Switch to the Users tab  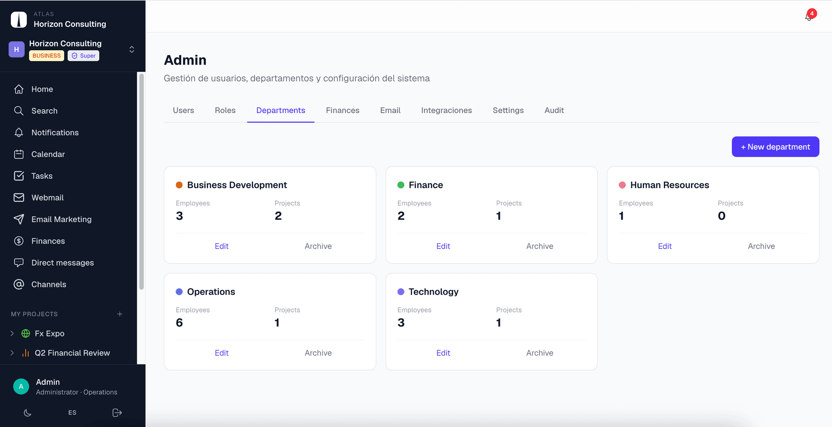[x=183, y=111]
